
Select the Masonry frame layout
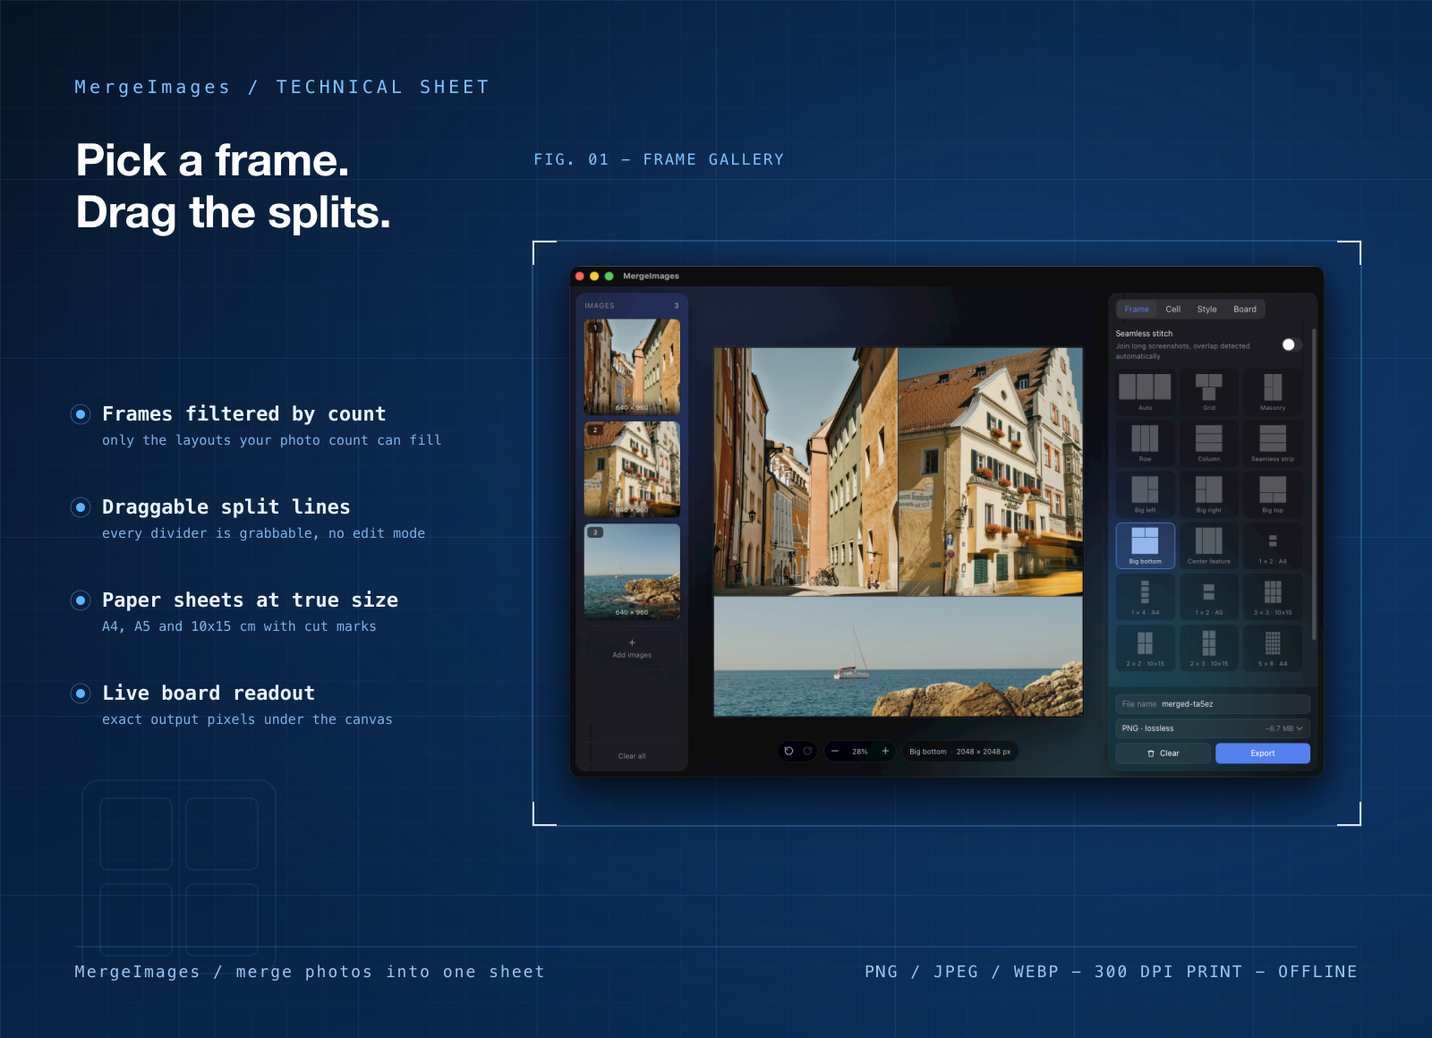tap(1273, 392)
